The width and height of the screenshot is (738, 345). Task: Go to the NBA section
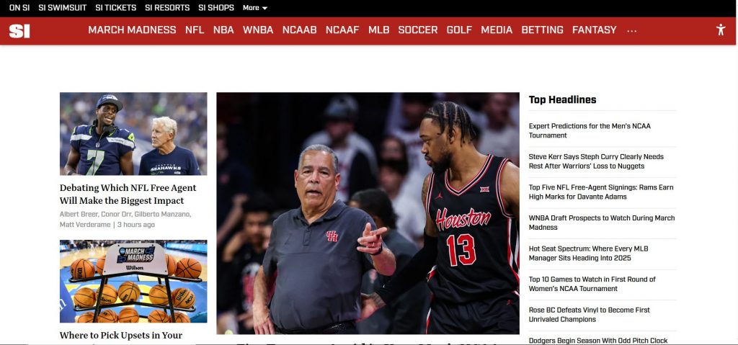[x=223, y=30]
